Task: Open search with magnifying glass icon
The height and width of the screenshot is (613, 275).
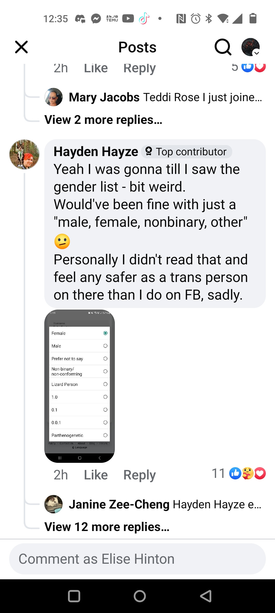Action: (x=223, y=47)
